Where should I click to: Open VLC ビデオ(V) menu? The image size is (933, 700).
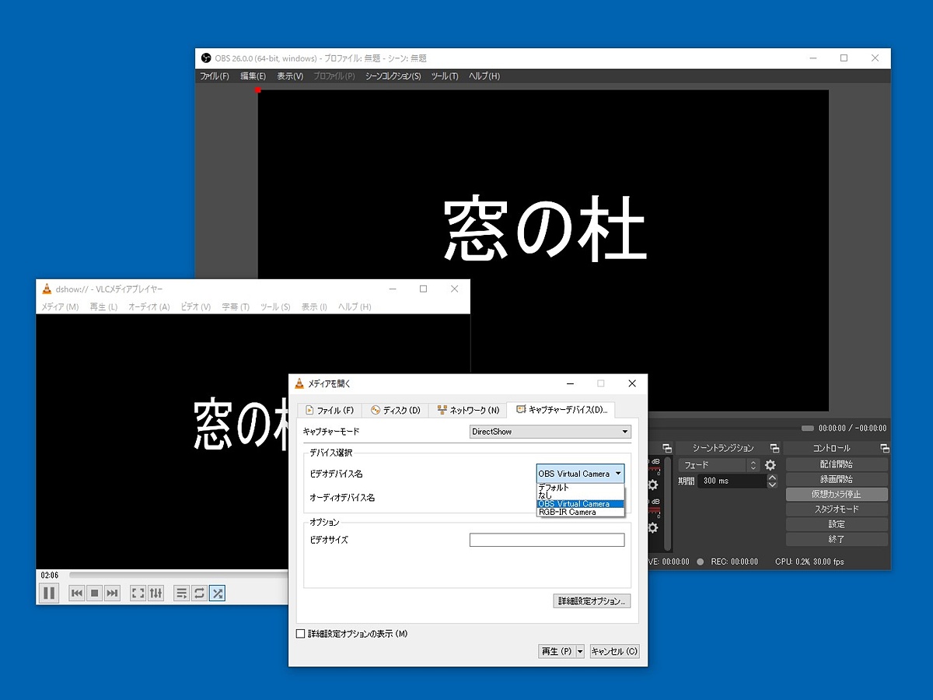click(195, 307)
